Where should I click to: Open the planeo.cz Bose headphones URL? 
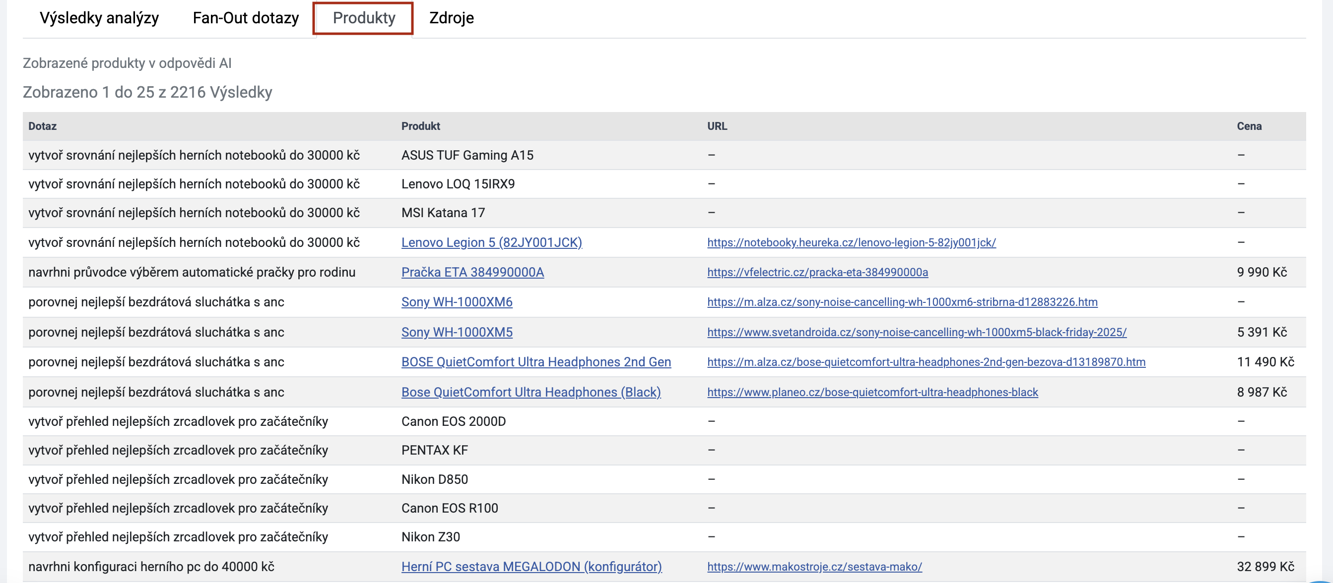[x=872, y=392]
